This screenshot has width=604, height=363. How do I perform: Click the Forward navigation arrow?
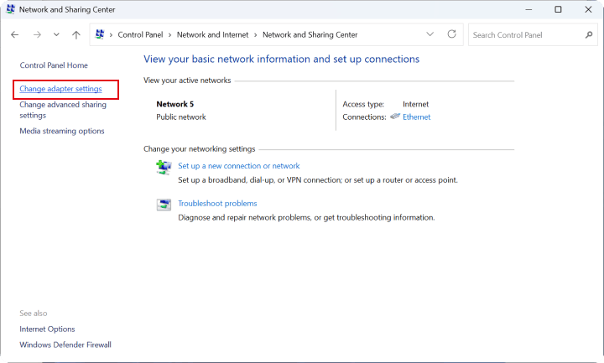click(37, 34)
